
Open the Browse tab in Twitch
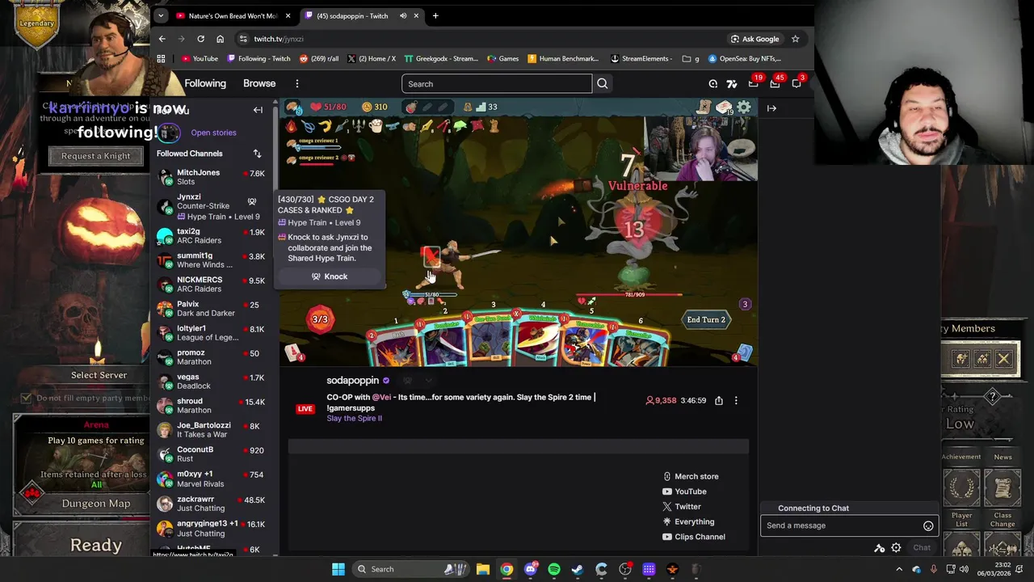coord(259,83)
